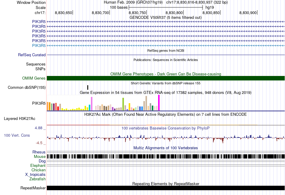
Task: Click the -4.5 PhyloP lower value
Action: [39, 143]
